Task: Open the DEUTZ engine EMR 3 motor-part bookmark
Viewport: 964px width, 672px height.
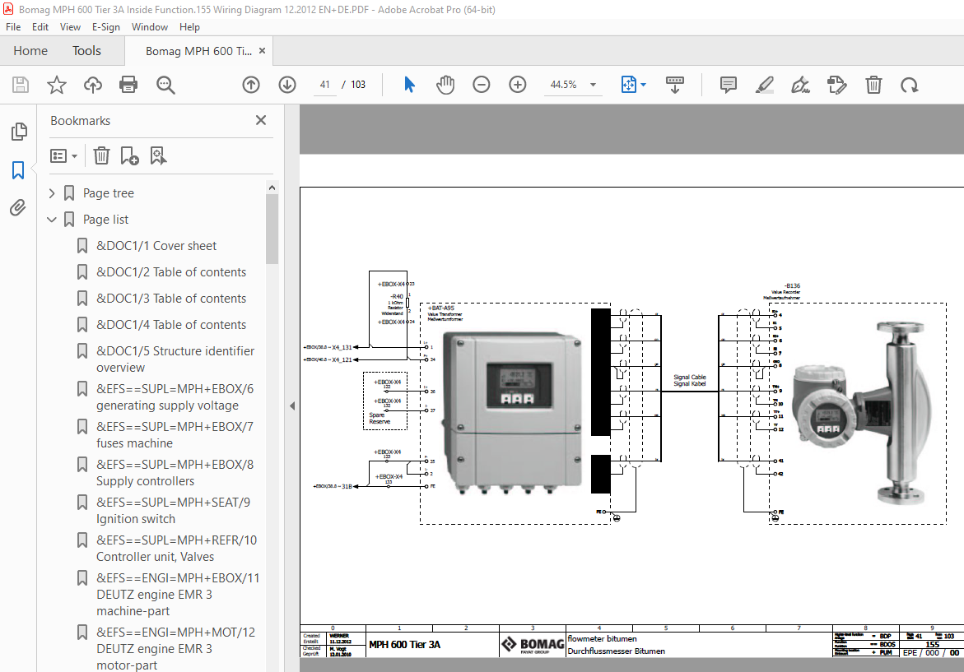Action: pos(175,649)
